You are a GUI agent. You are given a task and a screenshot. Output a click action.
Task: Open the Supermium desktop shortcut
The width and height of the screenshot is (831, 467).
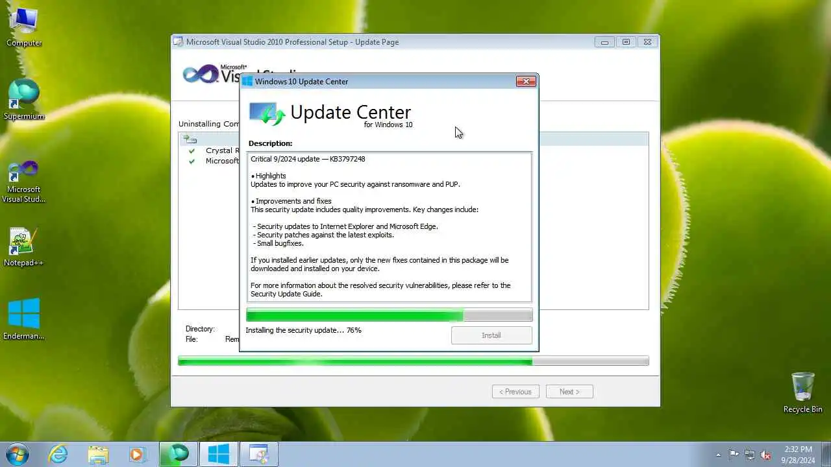[24, 101]
